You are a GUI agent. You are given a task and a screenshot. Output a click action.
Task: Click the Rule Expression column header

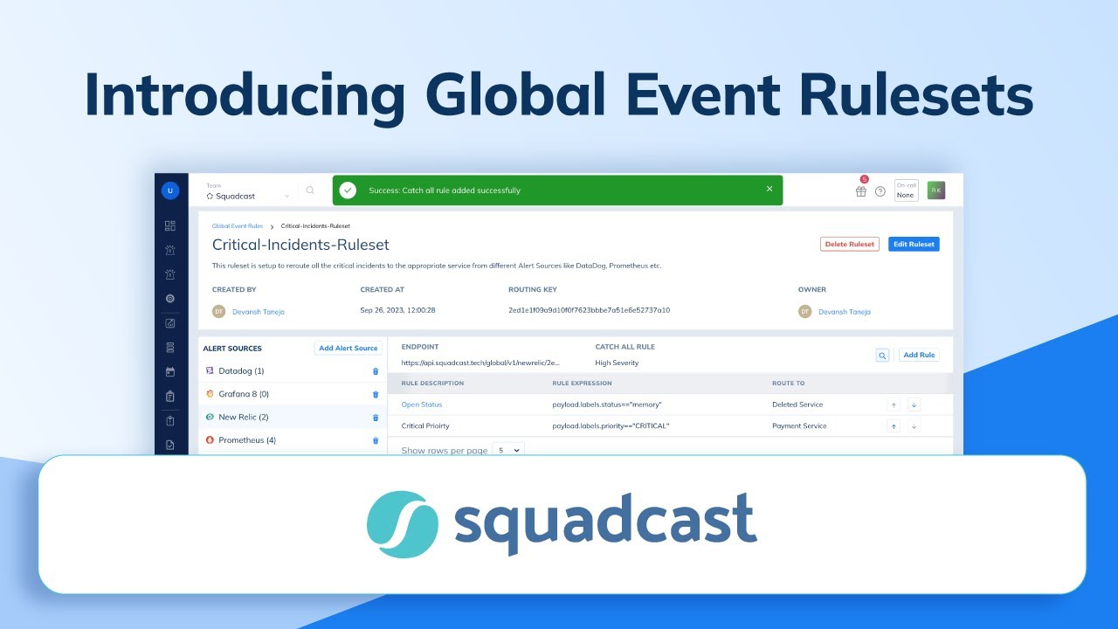point(582,384)
